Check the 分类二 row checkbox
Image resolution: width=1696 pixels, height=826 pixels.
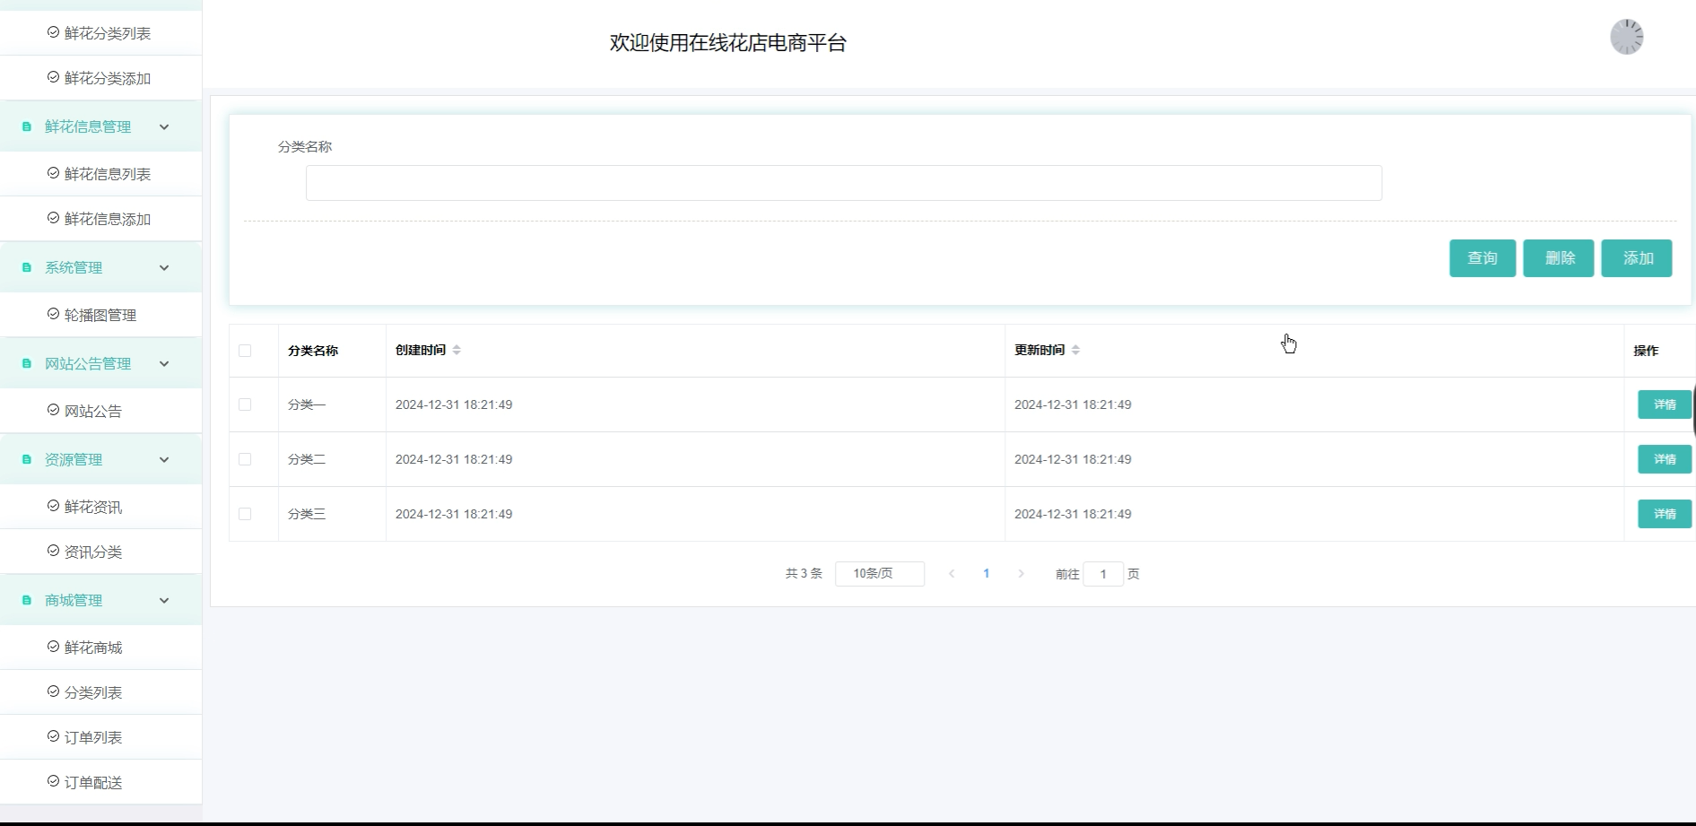point(245,459)
